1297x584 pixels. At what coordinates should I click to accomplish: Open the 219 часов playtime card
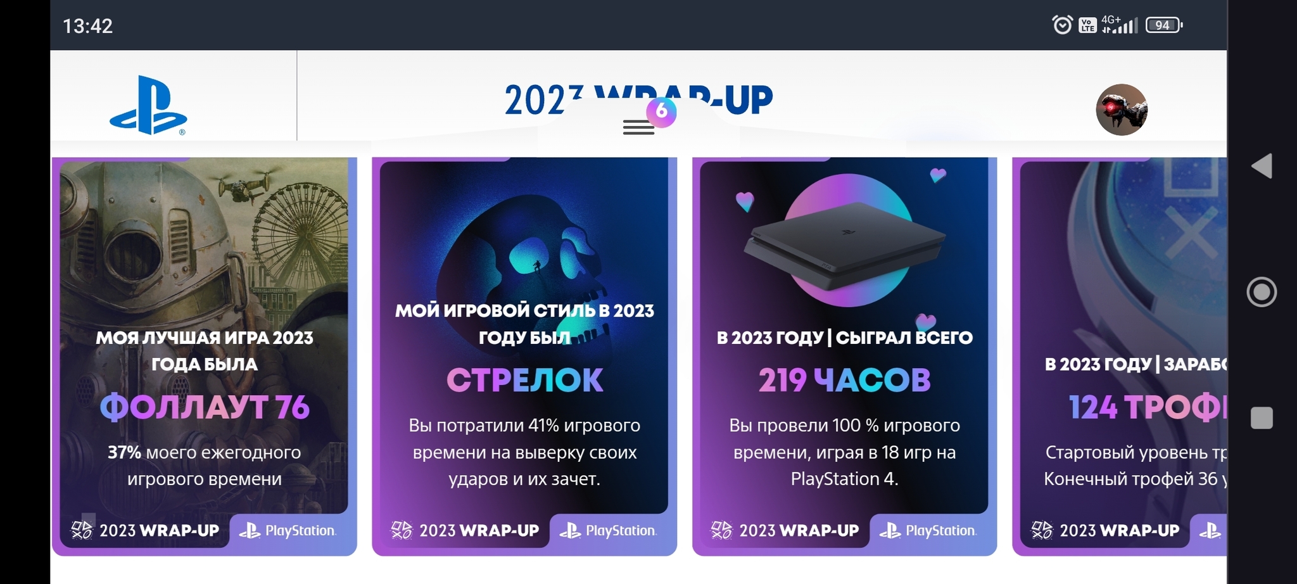tap(845, 357)
